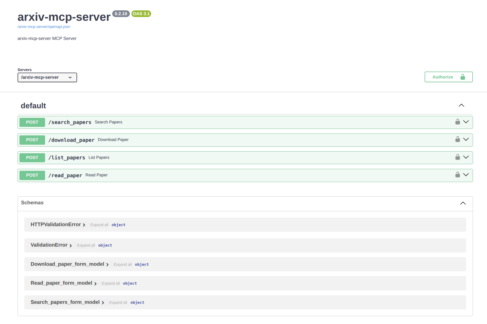Image resolution: width=487 pixels, height=324 pixels.
Task: Click the /read_paper path text
Action: coord(65,175)
